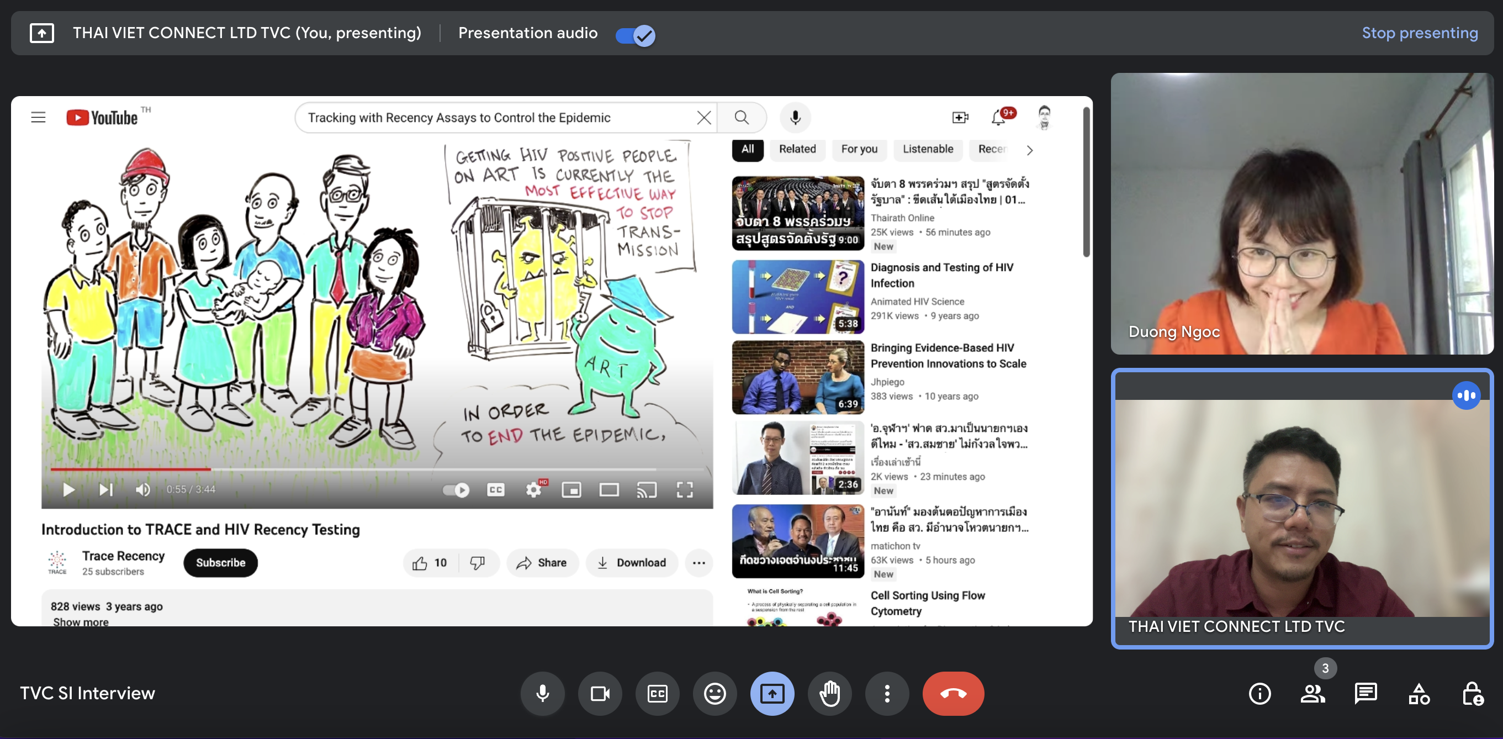Select the Listenable filter chip
This screenshot has width=1503, height=739.
coord(927,149)
